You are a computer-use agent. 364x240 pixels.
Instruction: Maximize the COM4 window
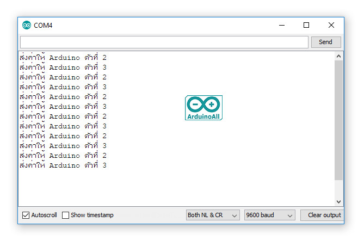306,25
